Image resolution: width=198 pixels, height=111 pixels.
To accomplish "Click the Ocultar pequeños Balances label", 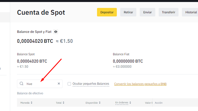I will [91, 84].
